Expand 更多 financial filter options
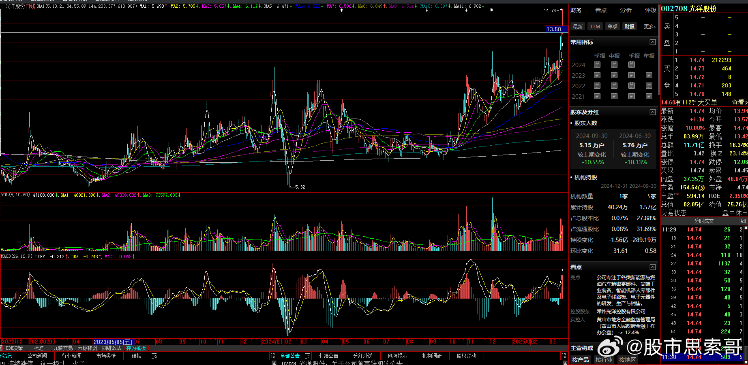This screenshot has width=748, height=365. [x=649, y=27]
